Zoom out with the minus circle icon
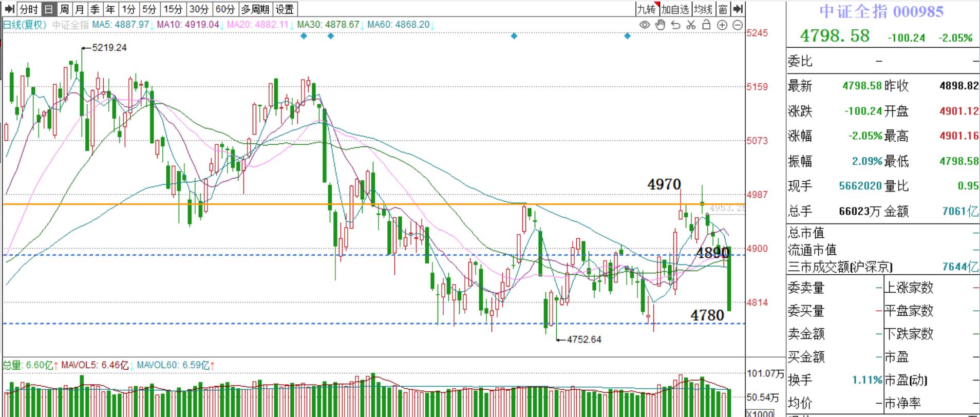This screenshot has height=417, width=980. [738, 25]
